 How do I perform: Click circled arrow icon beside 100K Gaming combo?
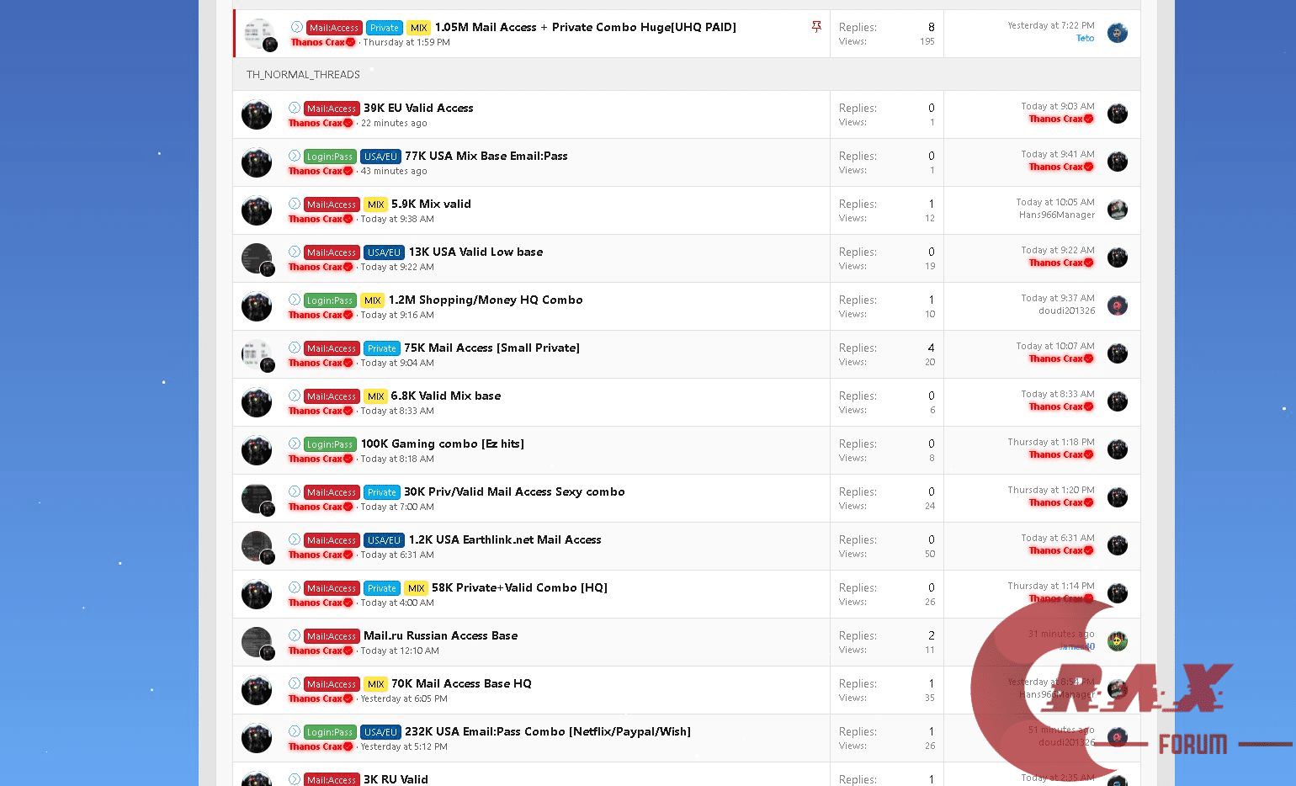pyautogui.click(x=295, y=443)
